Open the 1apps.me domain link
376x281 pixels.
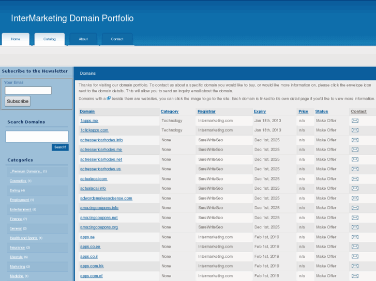89,121
